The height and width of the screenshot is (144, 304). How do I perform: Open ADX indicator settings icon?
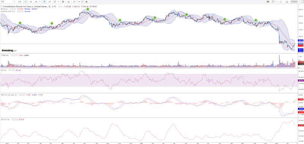click(x=15, y=119)
